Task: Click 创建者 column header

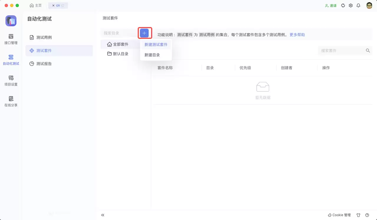Action: pyautogui.click(x=287, y=68)
